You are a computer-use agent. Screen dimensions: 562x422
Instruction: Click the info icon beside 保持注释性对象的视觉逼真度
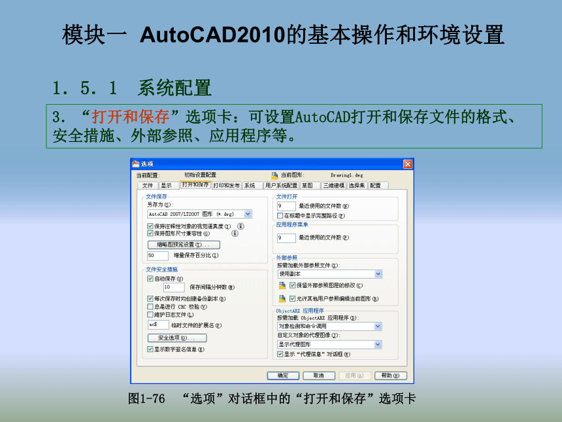(x=241, y=226)
